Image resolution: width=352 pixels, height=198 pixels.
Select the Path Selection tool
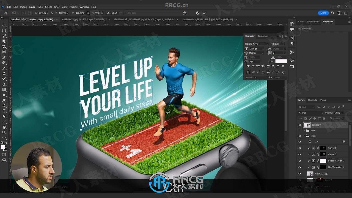(x=4, y=116)
